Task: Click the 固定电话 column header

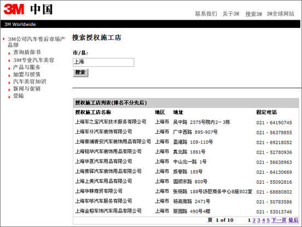Action: [266, 112]
